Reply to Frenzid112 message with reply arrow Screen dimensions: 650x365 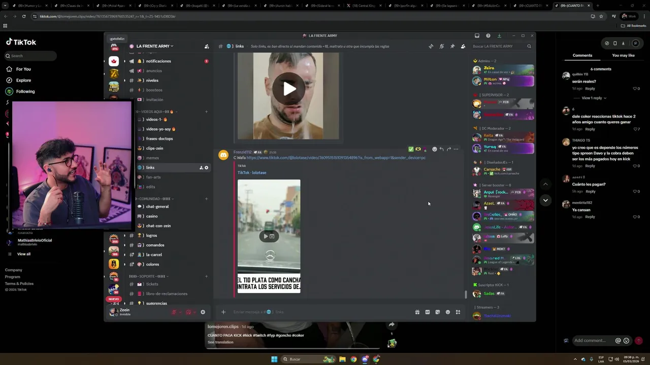[x=441, y=149]
